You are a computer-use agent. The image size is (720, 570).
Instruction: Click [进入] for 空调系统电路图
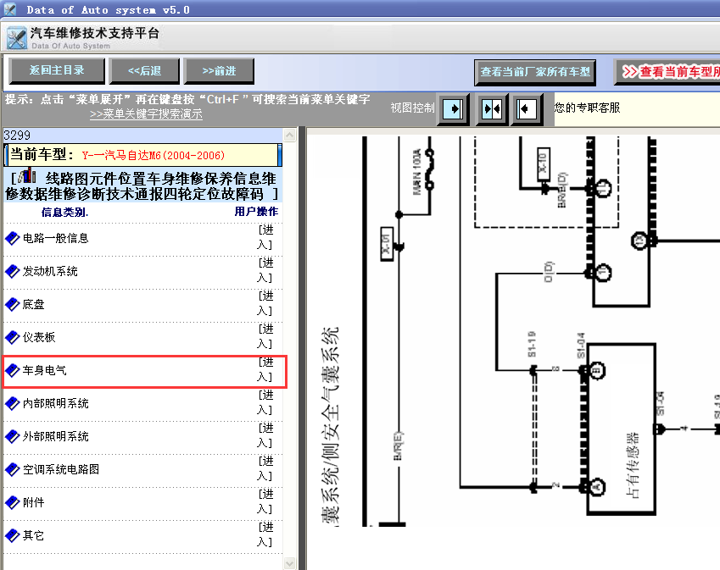(265, 468)
